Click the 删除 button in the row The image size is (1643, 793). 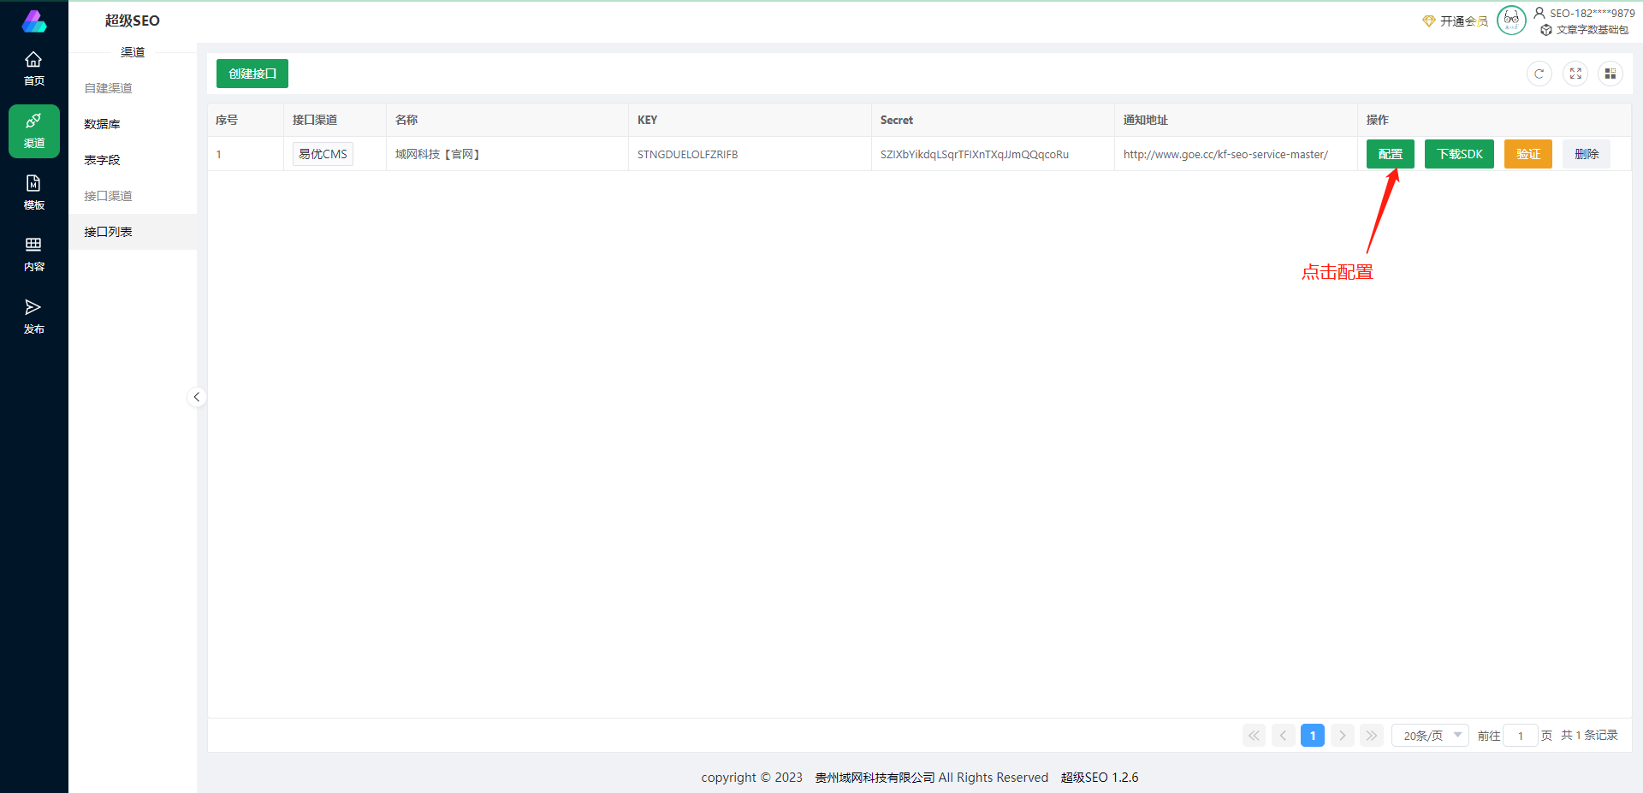point(1586,154)
